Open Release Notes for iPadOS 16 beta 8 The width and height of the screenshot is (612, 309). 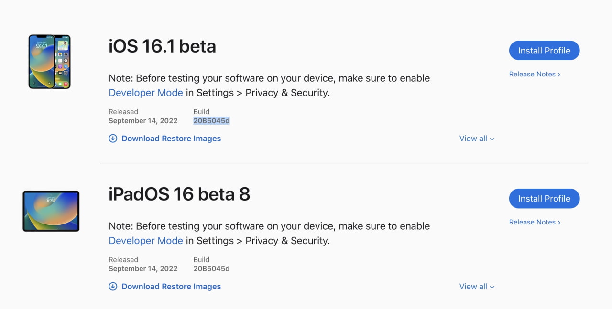point(535,222)
